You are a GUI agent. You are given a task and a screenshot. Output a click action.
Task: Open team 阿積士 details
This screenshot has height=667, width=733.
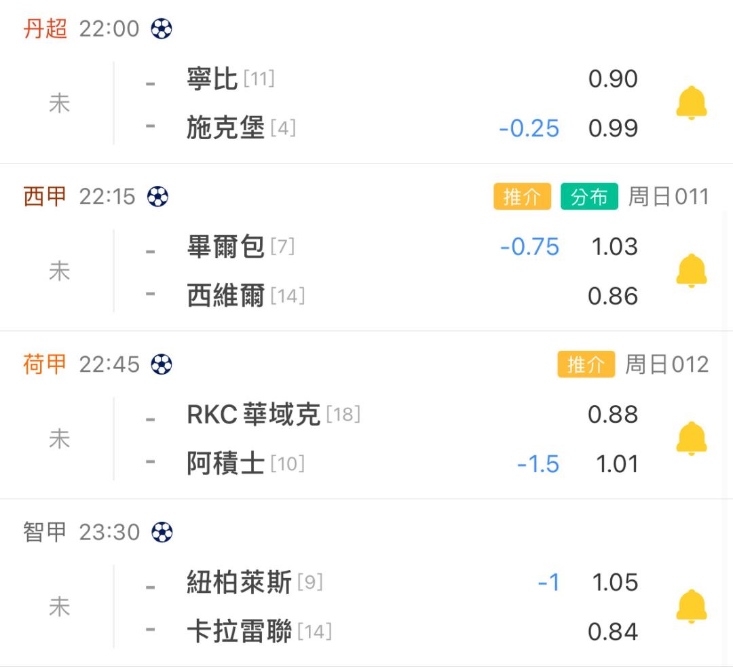click(226, 463)
